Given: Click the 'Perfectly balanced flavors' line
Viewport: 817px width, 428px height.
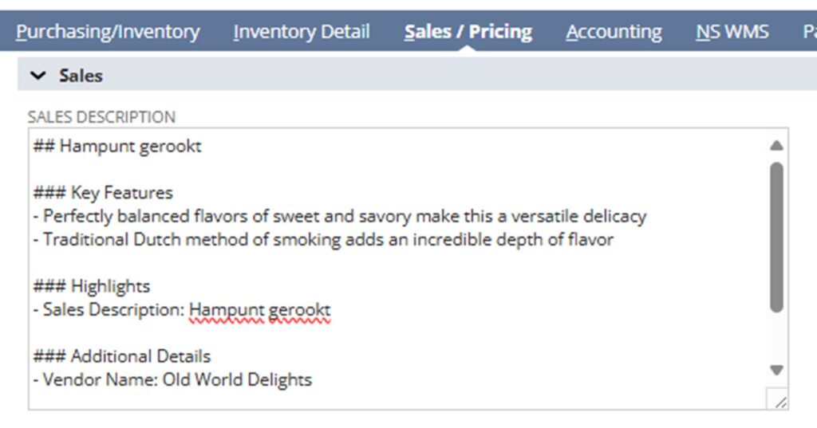Looking at the screenshot, I should [x=340, y=216].
